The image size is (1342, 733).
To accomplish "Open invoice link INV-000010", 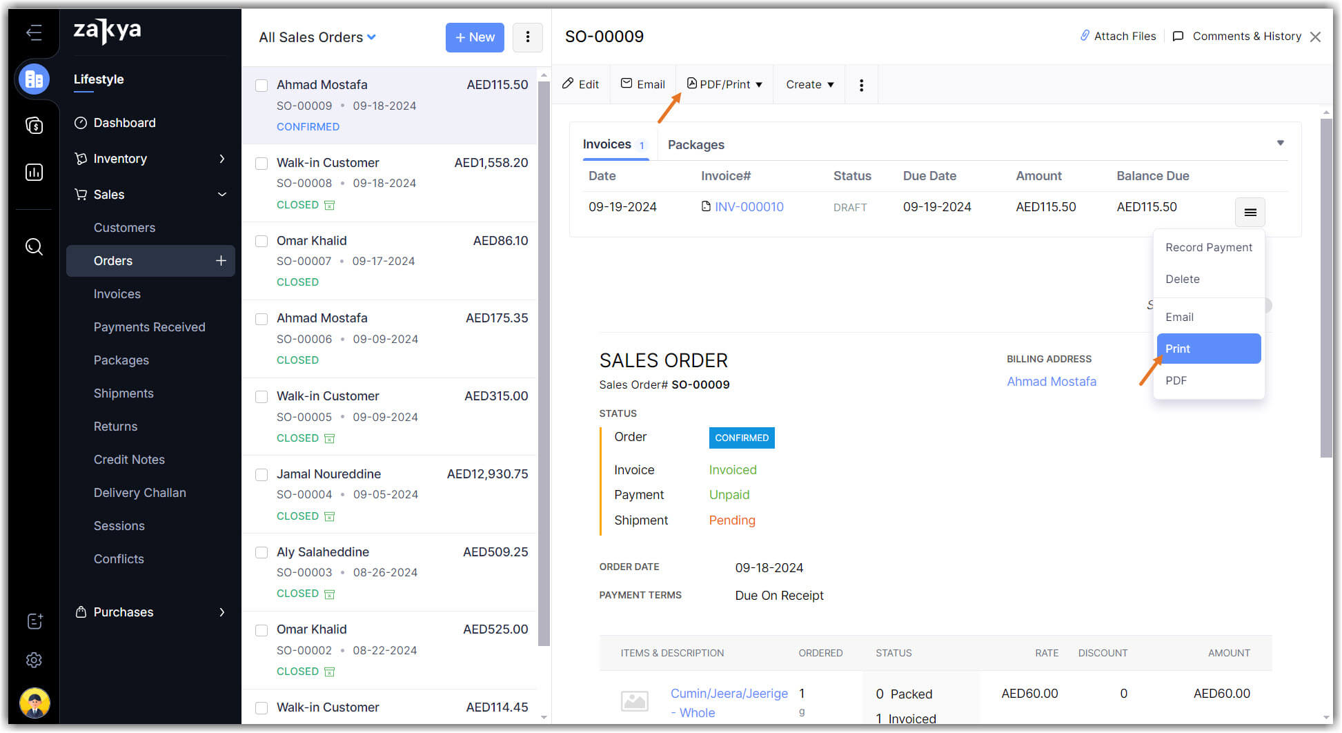I will click(749, 207).
